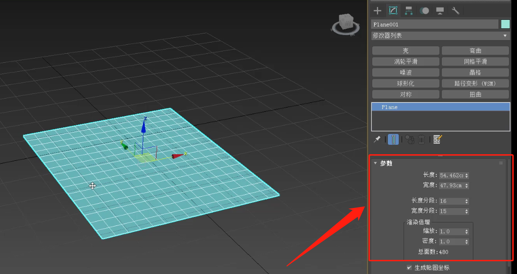Screen dimensions: 517x274
Task: Click the blue Z axis gizmo arrow
Action: click(x=143, y=126)
